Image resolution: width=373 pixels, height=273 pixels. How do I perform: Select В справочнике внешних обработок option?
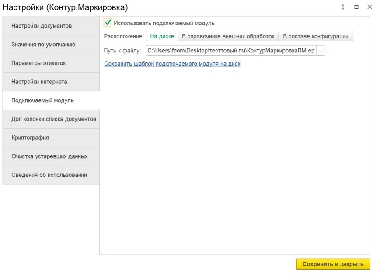point(228,36)
